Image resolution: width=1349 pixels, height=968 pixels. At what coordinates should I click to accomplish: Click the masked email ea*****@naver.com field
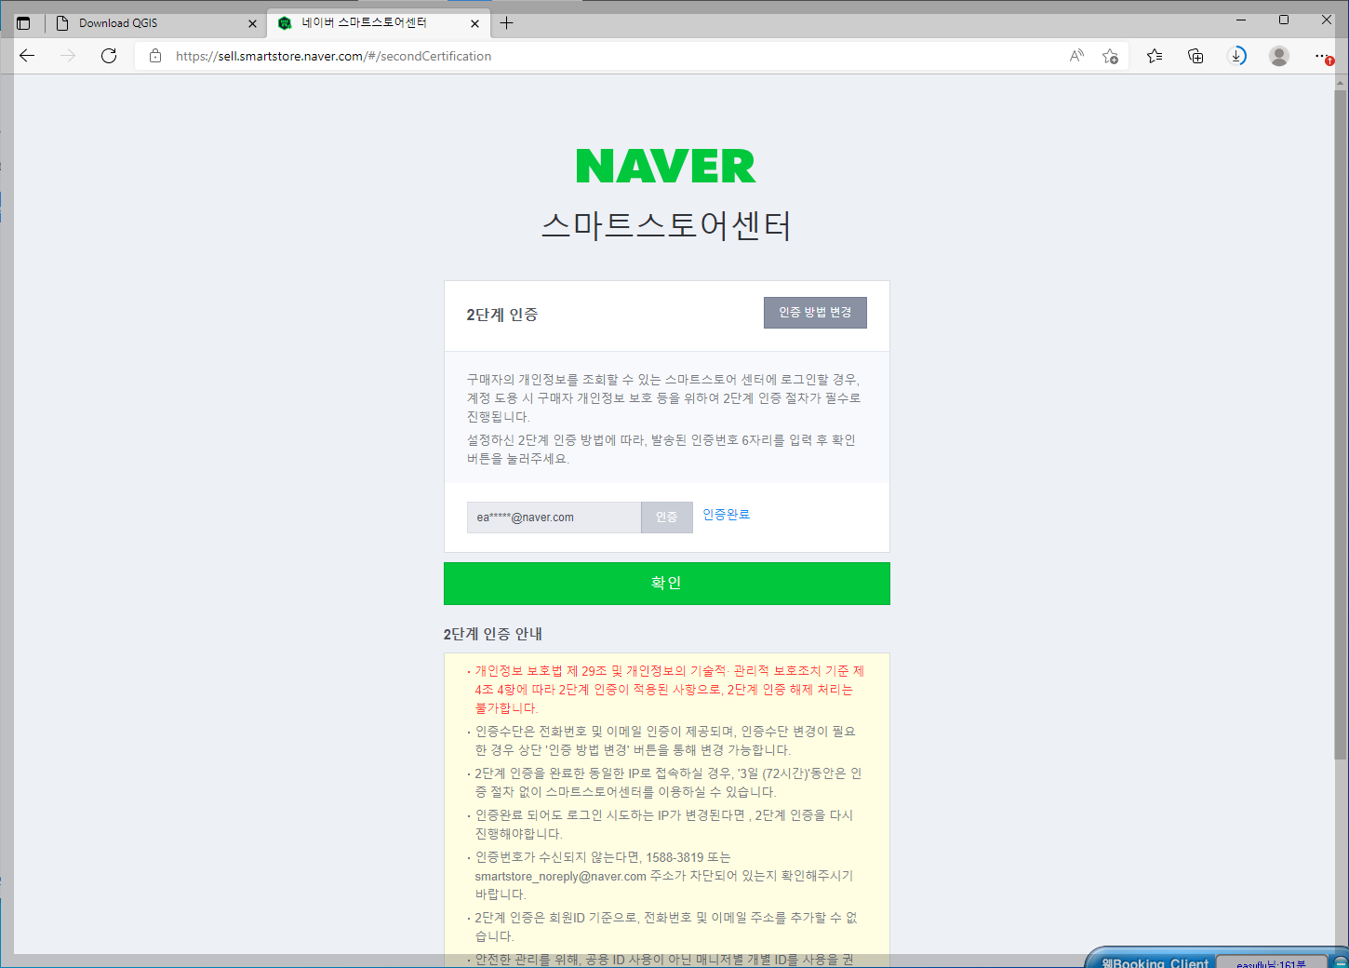pyautogui.click(x=554, y=518)
